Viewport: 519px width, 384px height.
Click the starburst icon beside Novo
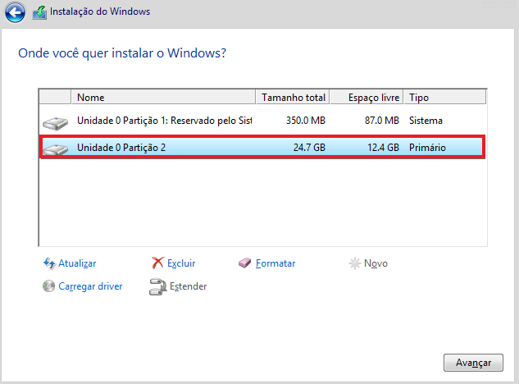[x=354, y=263]
